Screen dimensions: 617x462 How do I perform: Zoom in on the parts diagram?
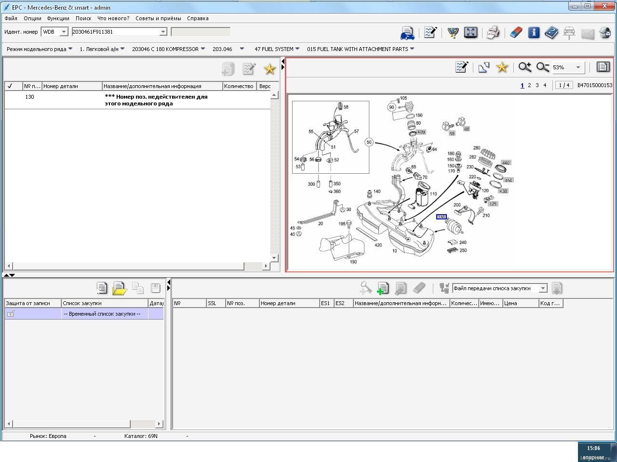click(x=524, y=67)
